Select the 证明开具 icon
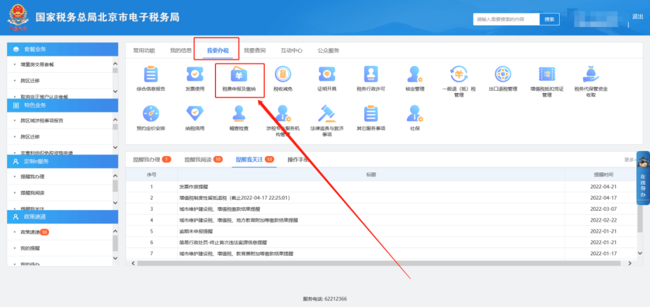The image size is (650, 307). (x=326, y=75)
